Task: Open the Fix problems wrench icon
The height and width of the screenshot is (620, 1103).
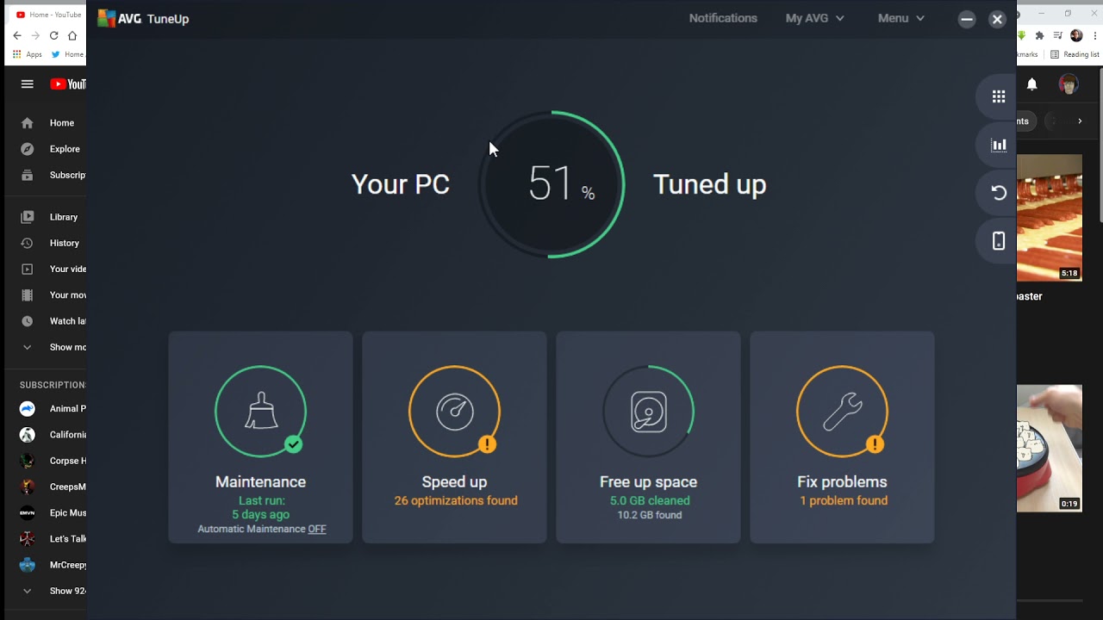Action: (x=842, y=412)
